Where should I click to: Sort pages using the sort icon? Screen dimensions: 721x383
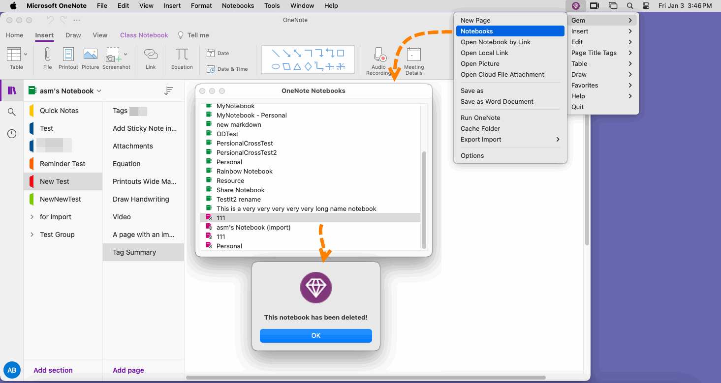point(169,90)
